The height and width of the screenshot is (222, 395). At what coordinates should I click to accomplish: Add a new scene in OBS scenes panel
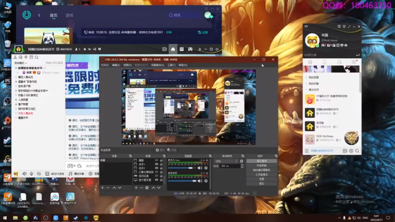click(x=103, y=188)
